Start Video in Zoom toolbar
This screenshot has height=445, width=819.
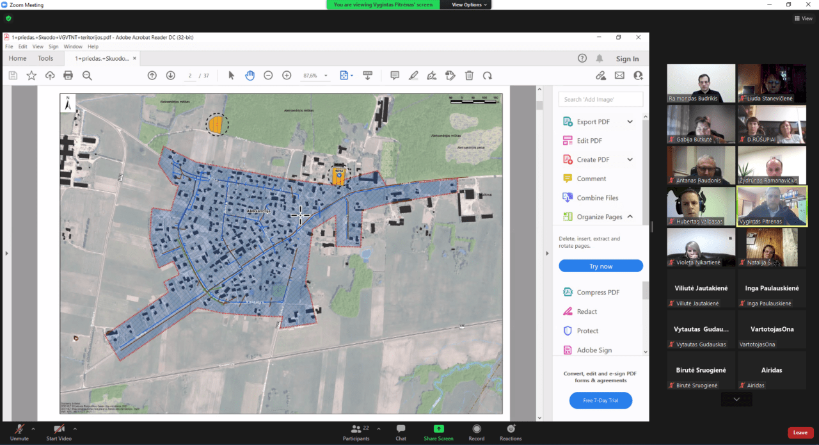[x=59, y=430]
